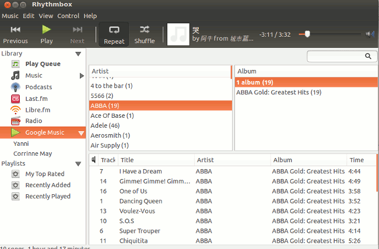The height and width of the screenshot is (249, 379).
Task: Collapse the Library section
Action: (x=78, y=54)
